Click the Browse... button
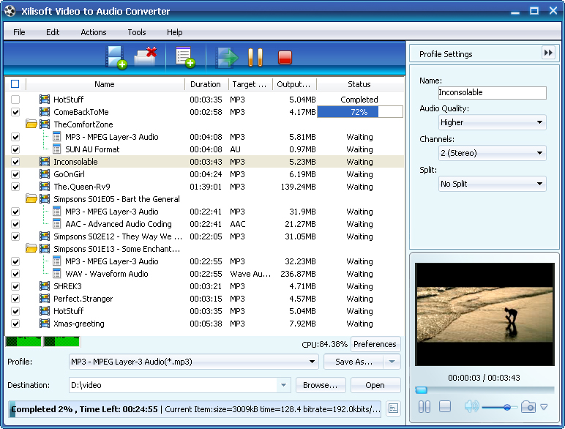The height and width of the screenshot is (429, 565). tap(321, 385)
